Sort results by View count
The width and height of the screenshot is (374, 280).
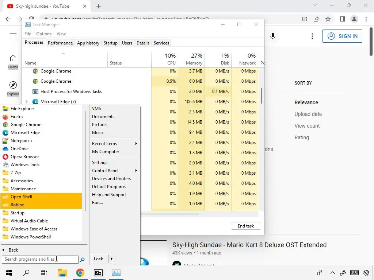(x=307, y=126)
